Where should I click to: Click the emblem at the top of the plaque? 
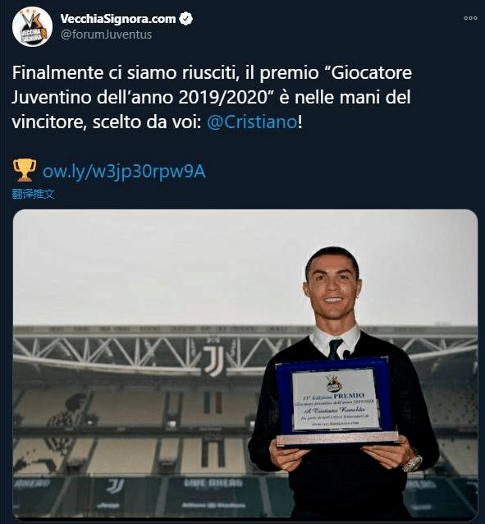334,384
